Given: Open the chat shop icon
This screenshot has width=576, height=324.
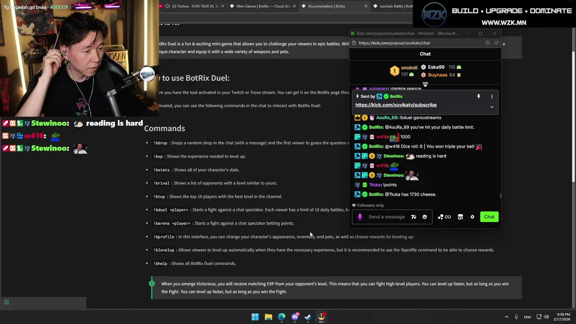Looking at the screenshot, I should (460, 217).
